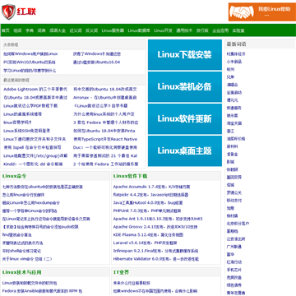The width and height of the screenshot is (296, 296).
Task: Open the Duc disk usage visualization article
Action: 105,147
